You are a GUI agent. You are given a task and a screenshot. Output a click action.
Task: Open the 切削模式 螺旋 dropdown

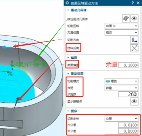[x=122, y=81]
